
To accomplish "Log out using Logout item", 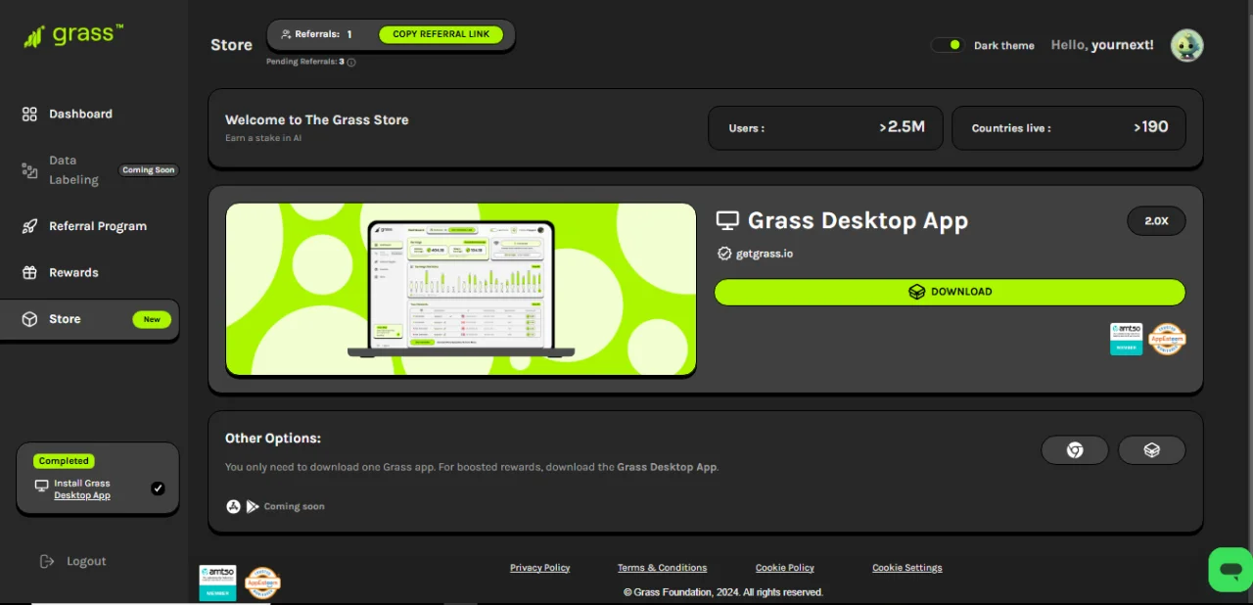I will [72, 561].
